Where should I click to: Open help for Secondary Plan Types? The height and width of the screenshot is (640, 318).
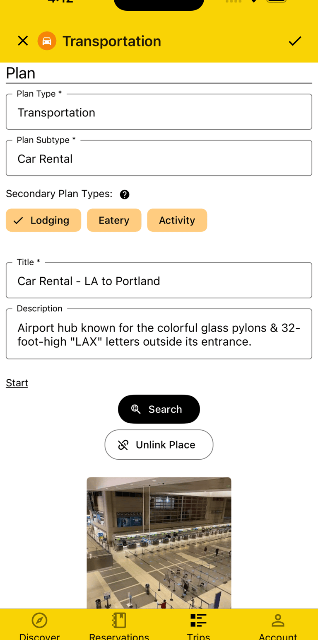click(124, 194)
